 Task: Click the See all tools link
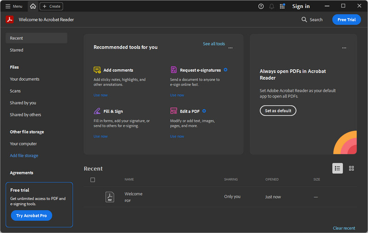(x=214, y=44)
